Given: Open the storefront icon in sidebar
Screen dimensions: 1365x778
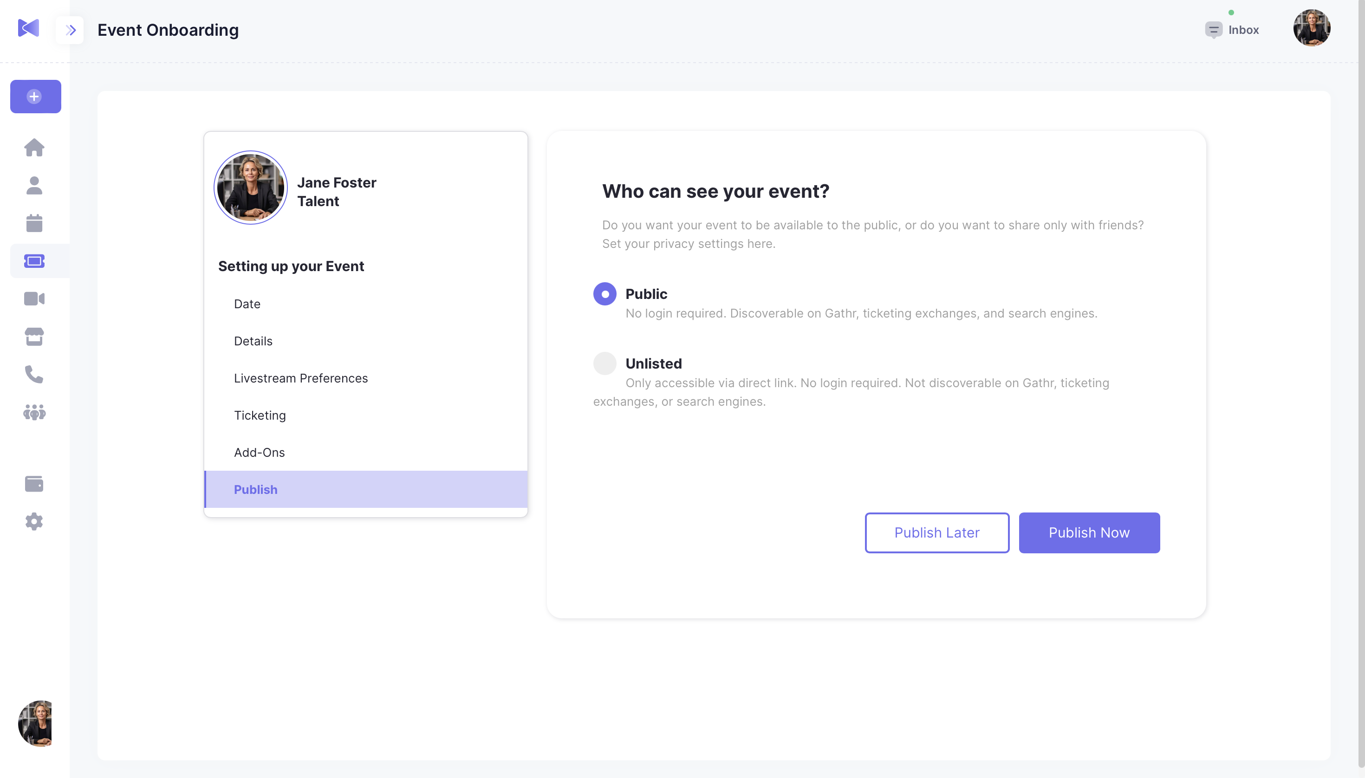Looking at the screenshot, I should 34,337.
